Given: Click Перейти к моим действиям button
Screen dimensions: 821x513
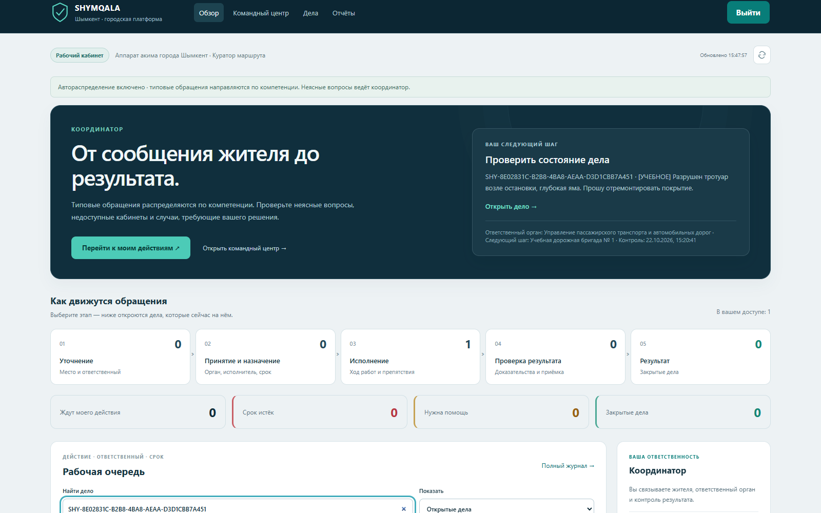Looking at the screenshot, I should click(x=131, y=248).
